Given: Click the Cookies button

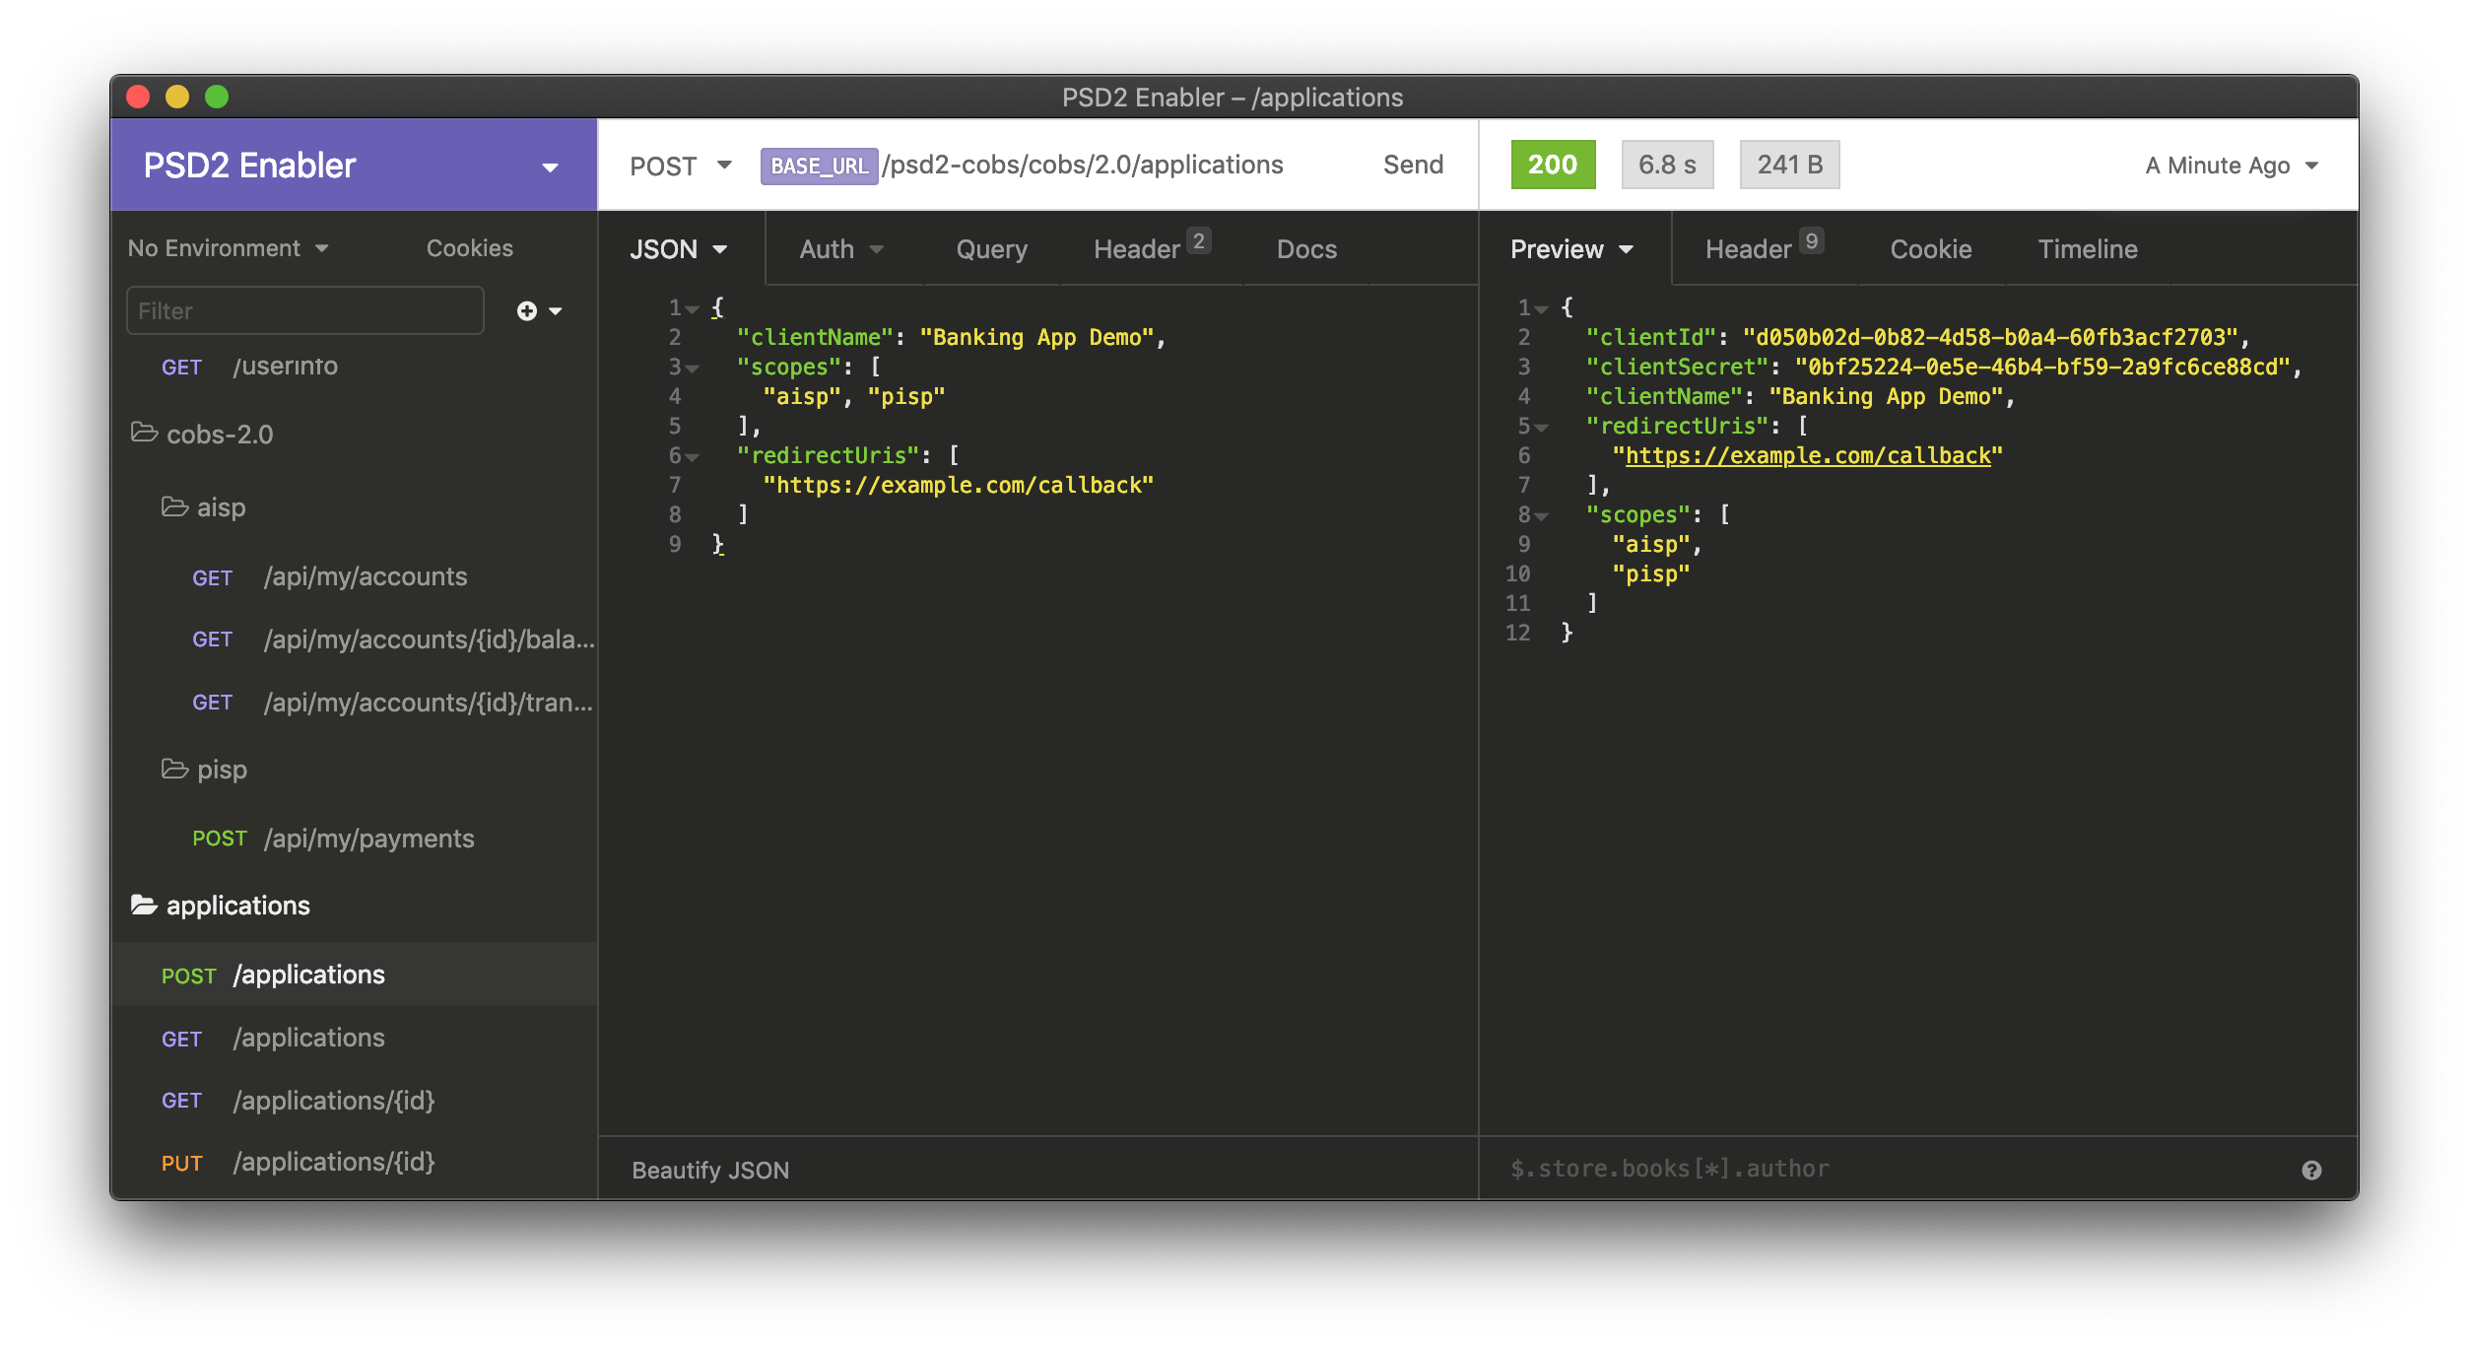Looking at the screenshot, I should pos(469,248).
